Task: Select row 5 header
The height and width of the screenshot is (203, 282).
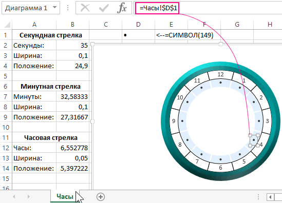Action: point(6,76)
